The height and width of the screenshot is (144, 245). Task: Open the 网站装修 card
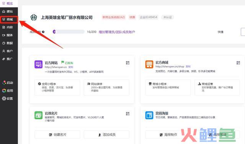coord(106,87)
